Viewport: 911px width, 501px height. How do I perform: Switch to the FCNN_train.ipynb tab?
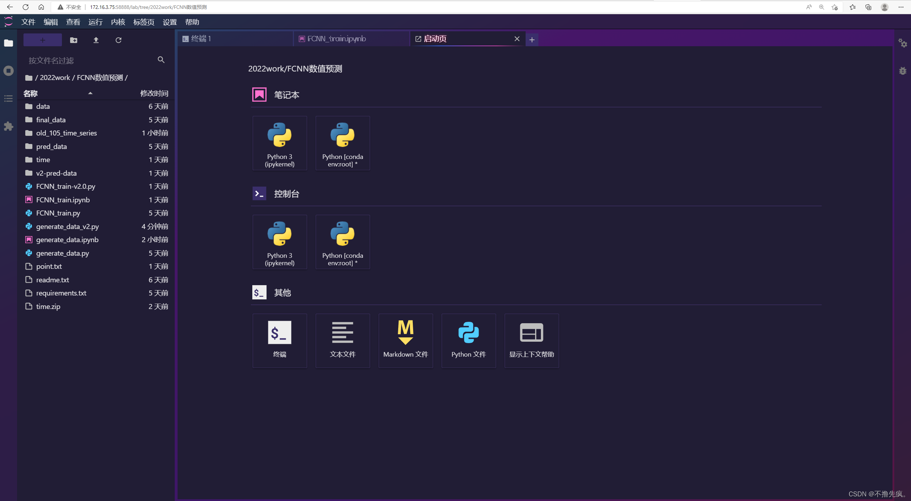(336, 39)
